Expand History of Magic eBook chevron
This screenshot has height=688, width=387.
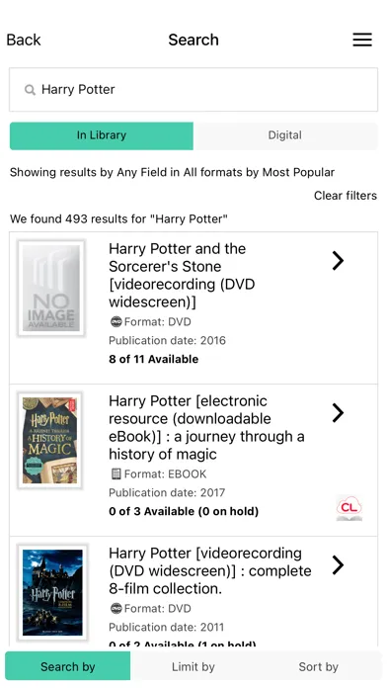pos(338,413)
